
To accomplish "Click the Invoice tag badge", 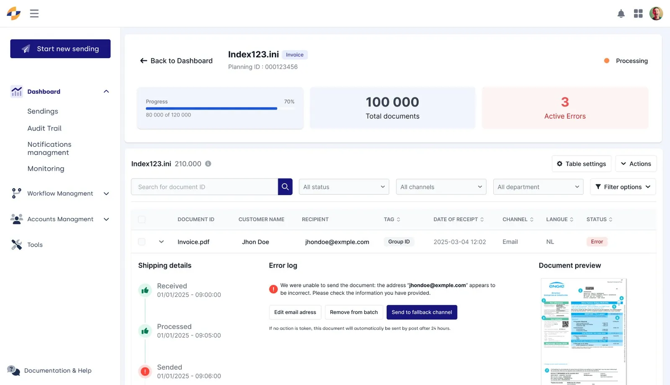I will 295,55.
